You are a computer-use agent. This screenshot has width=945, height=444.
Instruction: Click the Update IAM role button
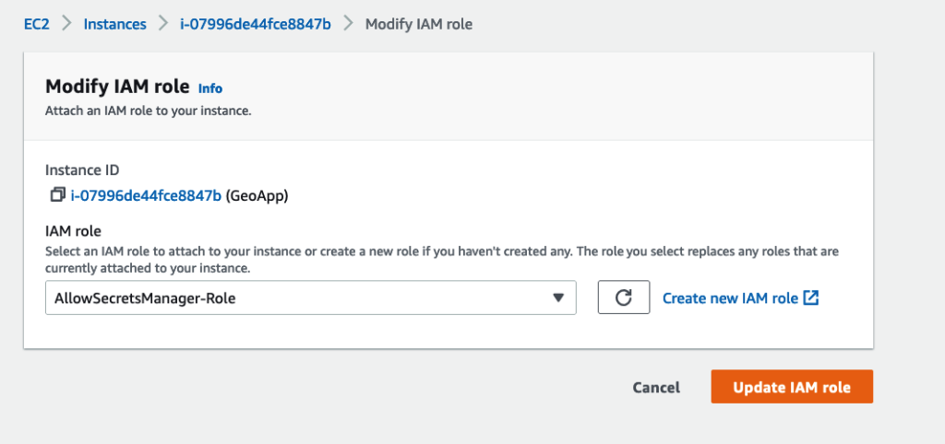(791, 387)
